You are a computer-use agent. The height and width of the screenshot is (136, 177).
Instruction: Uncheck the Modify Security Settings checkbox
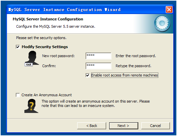(x=18, y=47)
